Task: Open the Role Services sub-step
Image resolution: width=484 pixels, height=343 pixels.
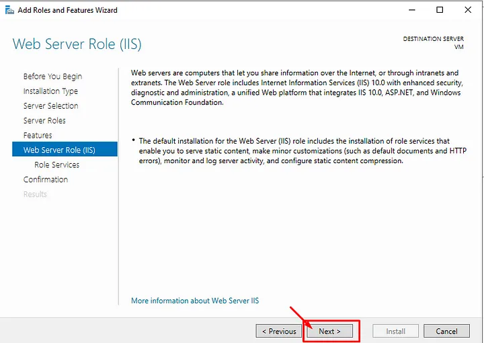Action: point(56,165)
